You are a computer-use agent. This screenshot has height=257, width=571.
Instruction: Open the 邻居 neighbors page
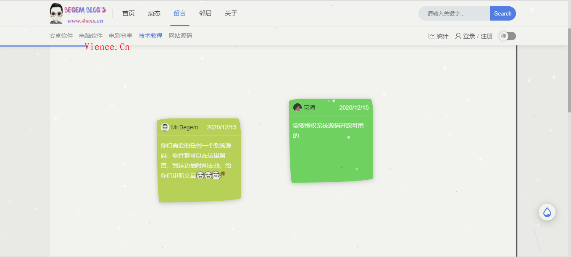tap(205, 13)
